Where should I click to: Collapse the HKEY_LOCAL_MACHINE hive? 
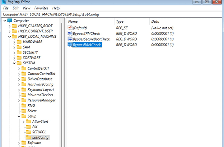(9, 37)
